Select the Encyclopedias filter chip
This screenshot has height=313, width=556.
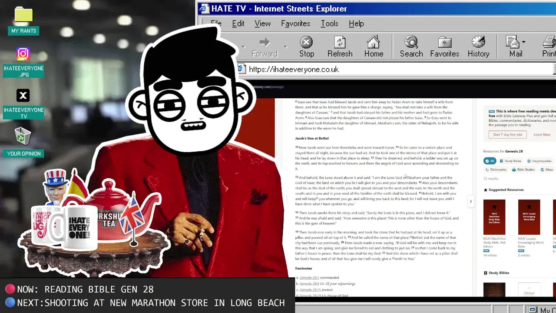pyautogui.click(x=539, y=161)
